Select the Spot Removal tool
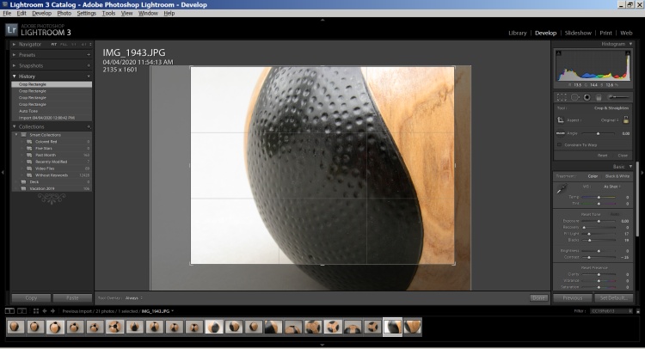 click(x=574, y=97)
